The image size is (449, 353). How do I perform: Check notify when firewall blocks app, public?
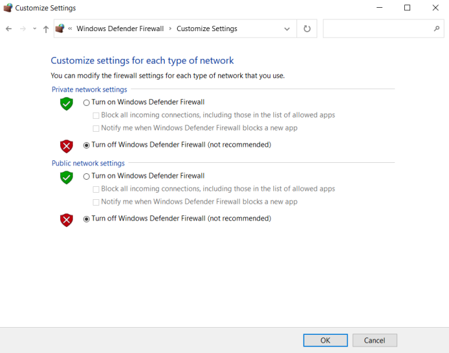(96, 202)
